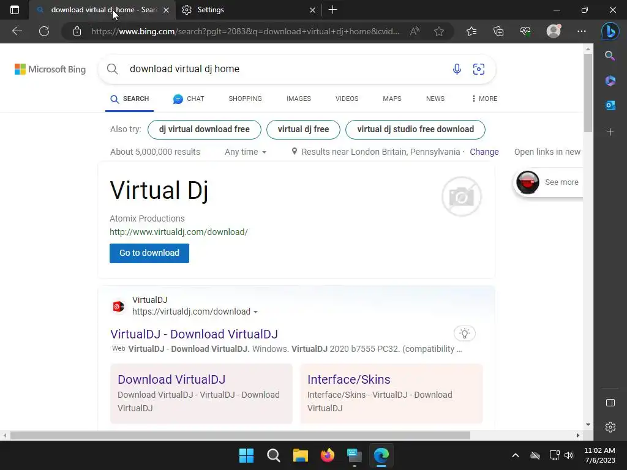
Task: Open sidebar settings gear icon
Action: coord(610,427)
